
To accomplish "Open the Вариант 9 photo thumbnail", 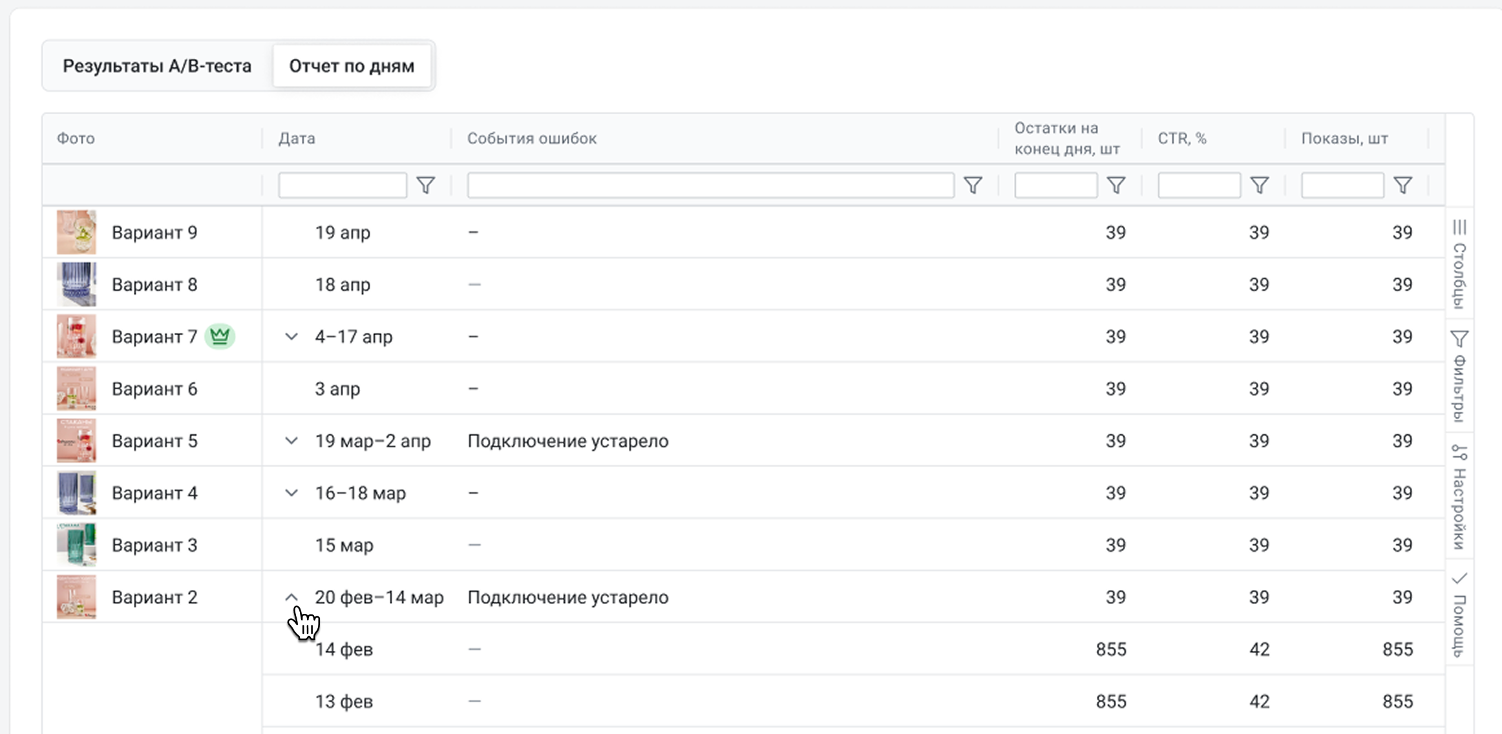I will (x=76, y=232).
